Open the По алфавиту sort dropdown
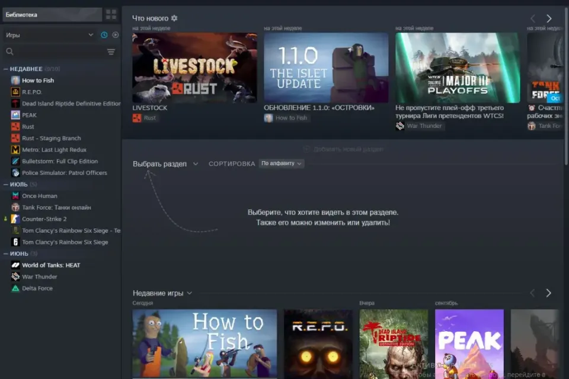Viewport: 569px width, 379px height. pos(282,163)
